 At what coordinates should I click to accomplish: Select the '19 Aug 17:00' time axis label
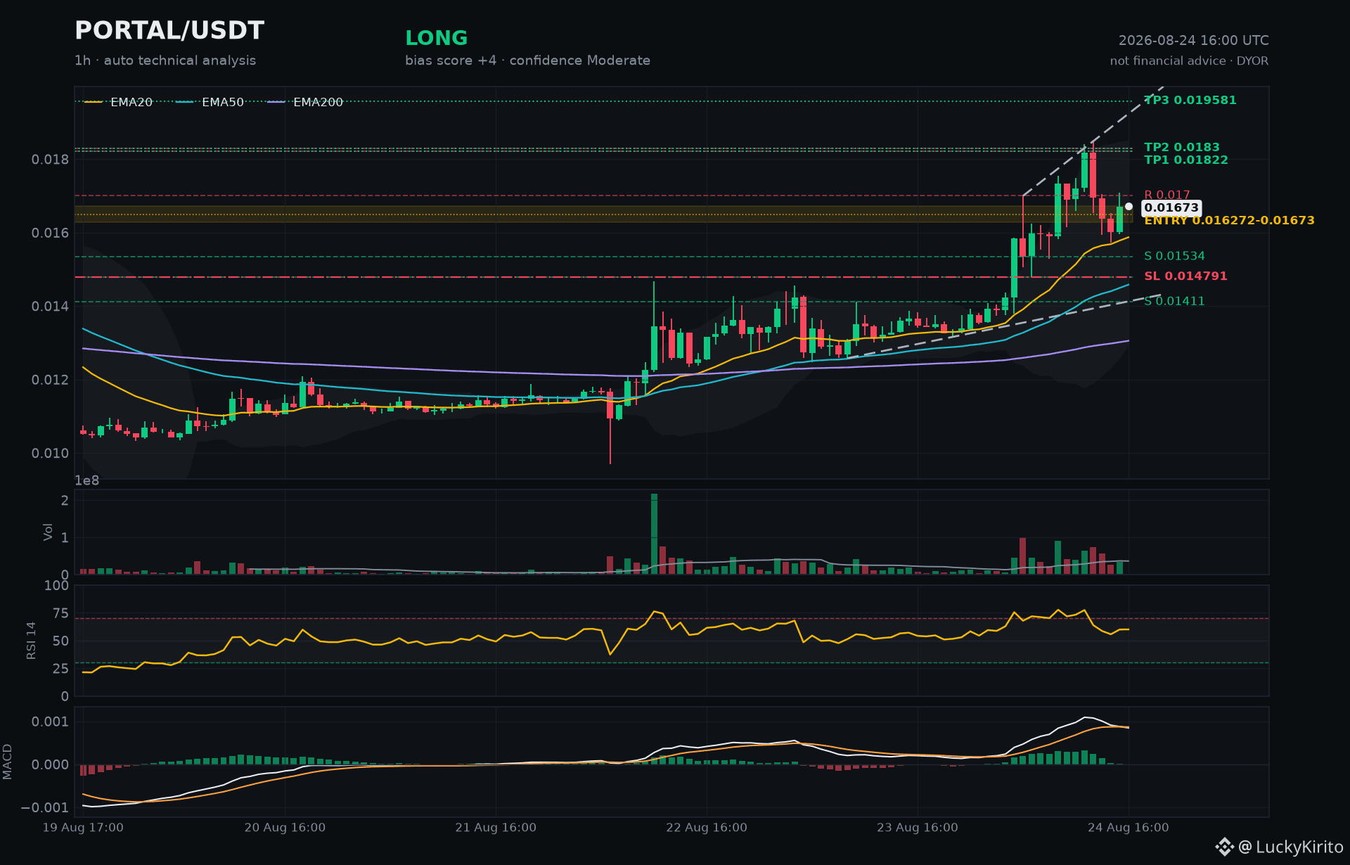click(x=83, y=828)
